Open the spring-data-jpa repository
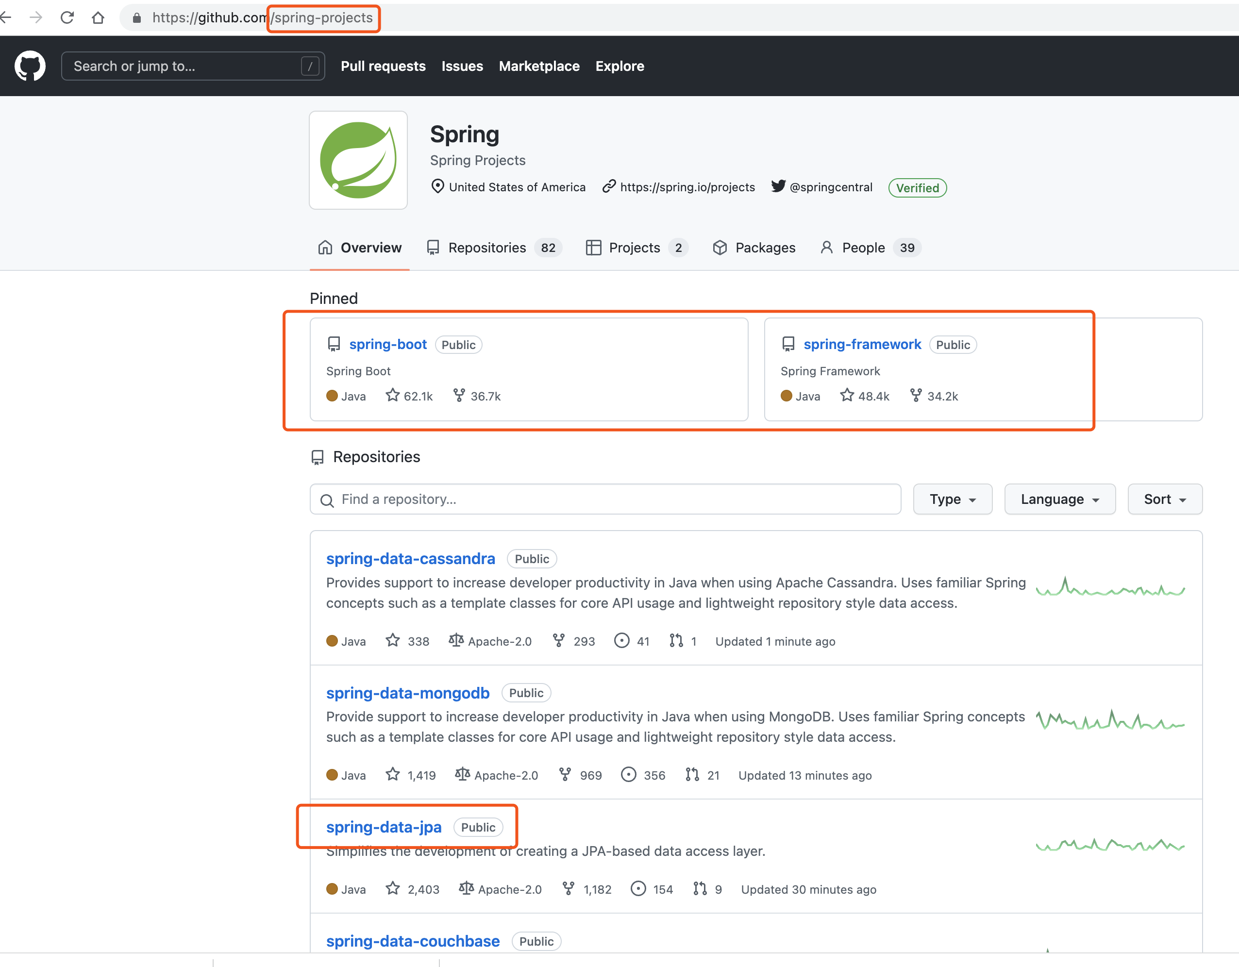The width and height of the screenshot is (1239, 967). [384, 827]
